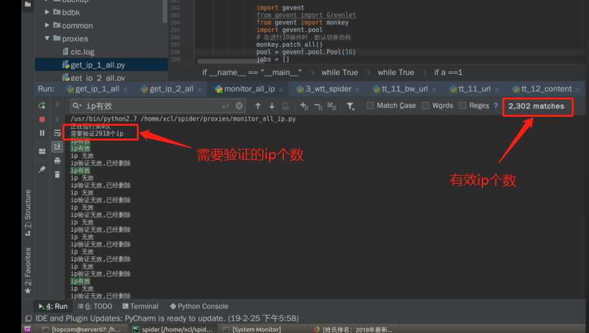
Task: Pause the Run console output
Action: pos(42,133)
